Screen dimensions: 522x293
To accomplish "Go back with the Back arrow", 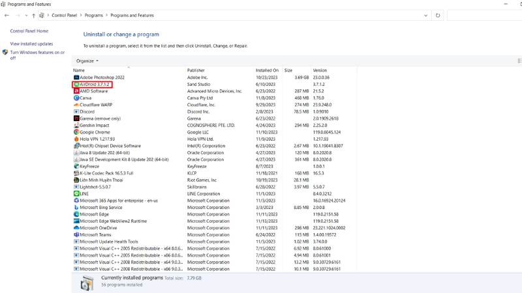I will (7, 15).
